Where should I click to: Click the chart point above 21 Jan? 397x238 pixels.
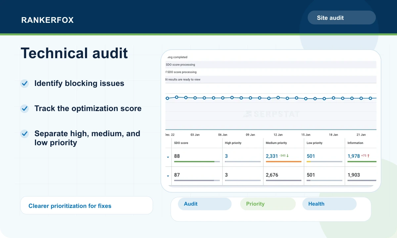coord(361,98)
